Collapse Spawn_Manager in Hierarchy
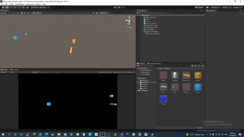244x137 pixels. pyautogui.click(x=143, y=32)
